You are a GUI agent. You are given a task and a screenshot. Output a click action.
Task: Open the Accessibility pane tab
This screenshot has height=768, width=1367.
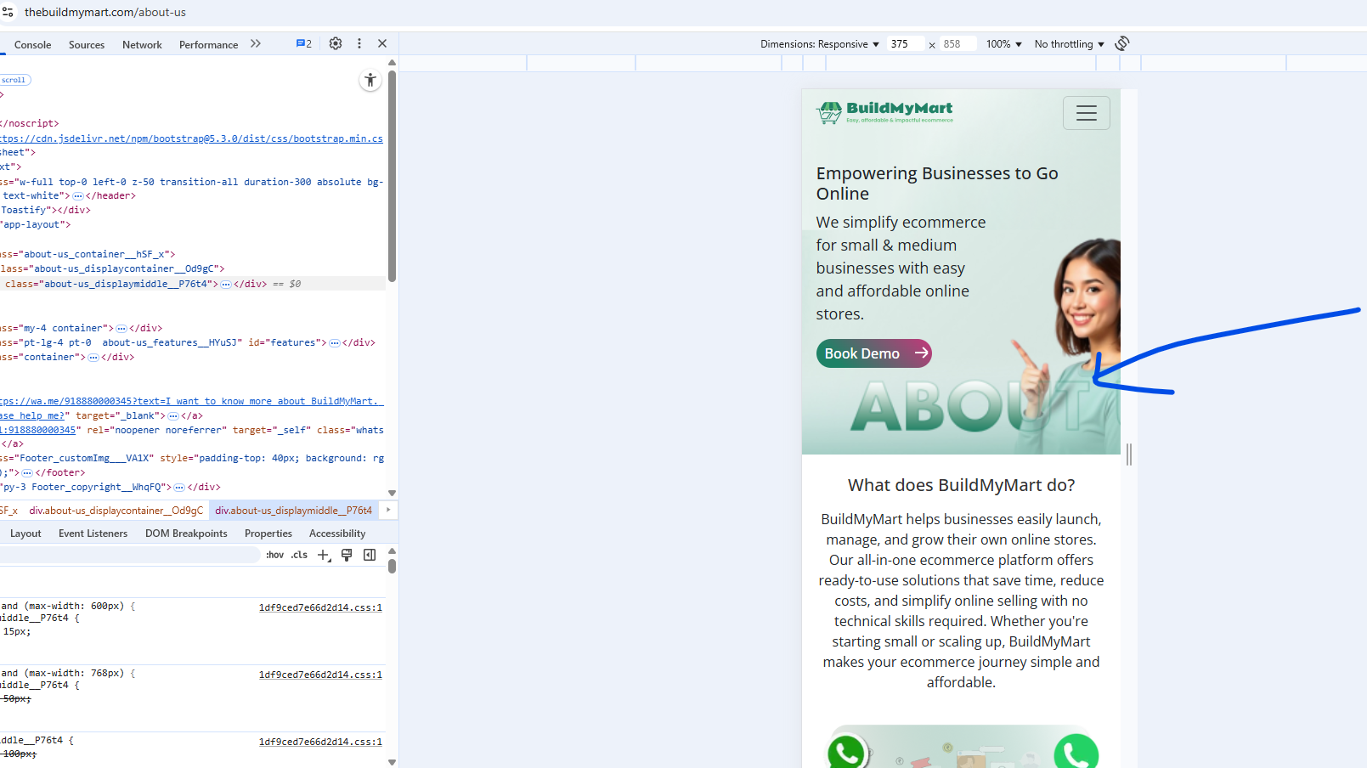[337, 534]
